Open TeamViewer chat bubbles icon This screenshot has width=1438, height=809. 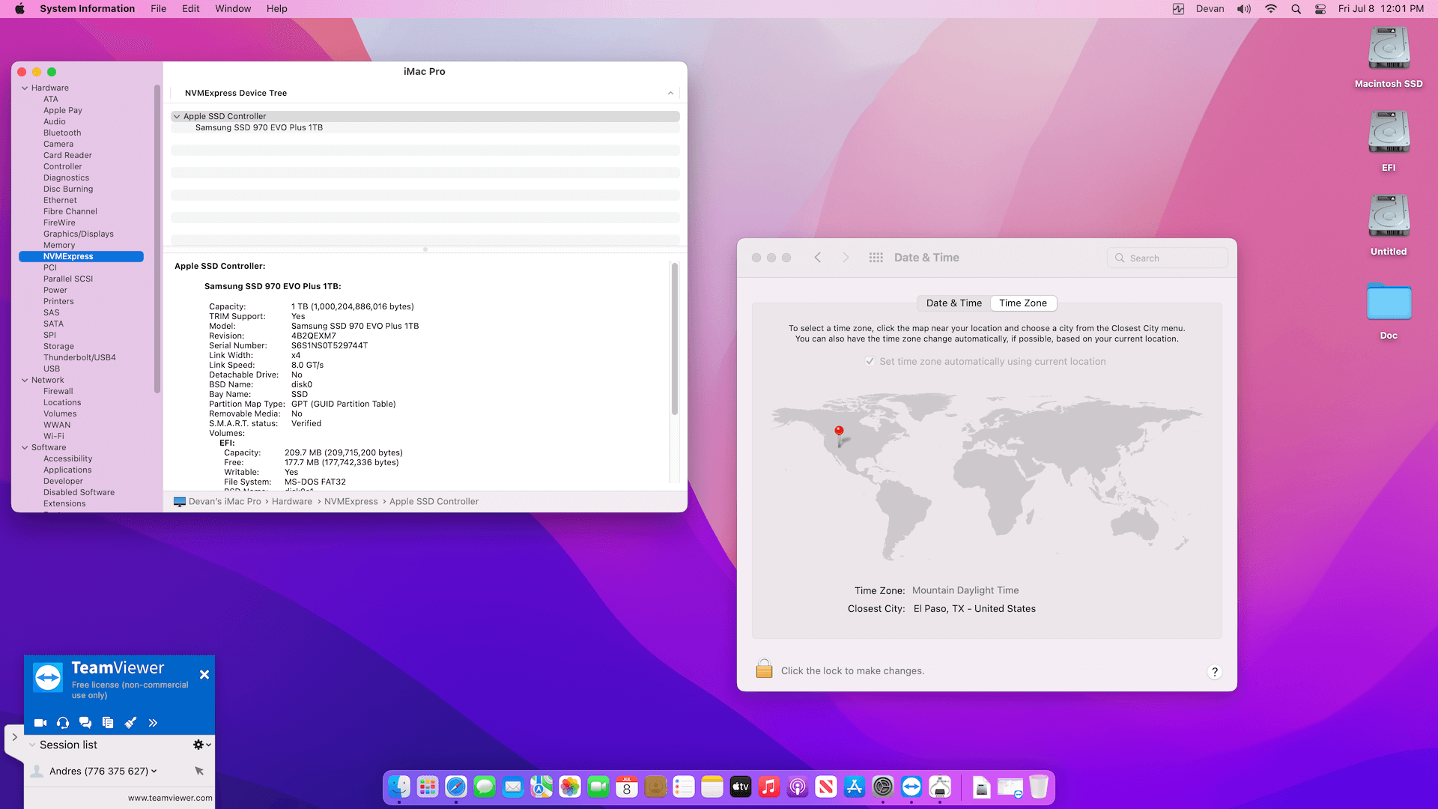point(85,723)
